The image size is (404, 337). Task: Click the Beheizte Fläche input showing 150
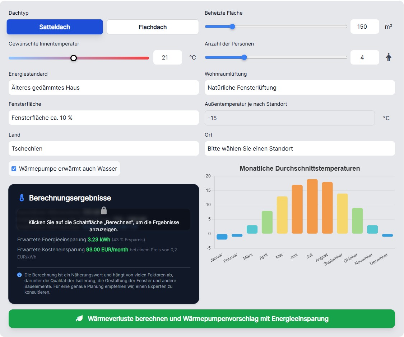(x=364, y=27)
